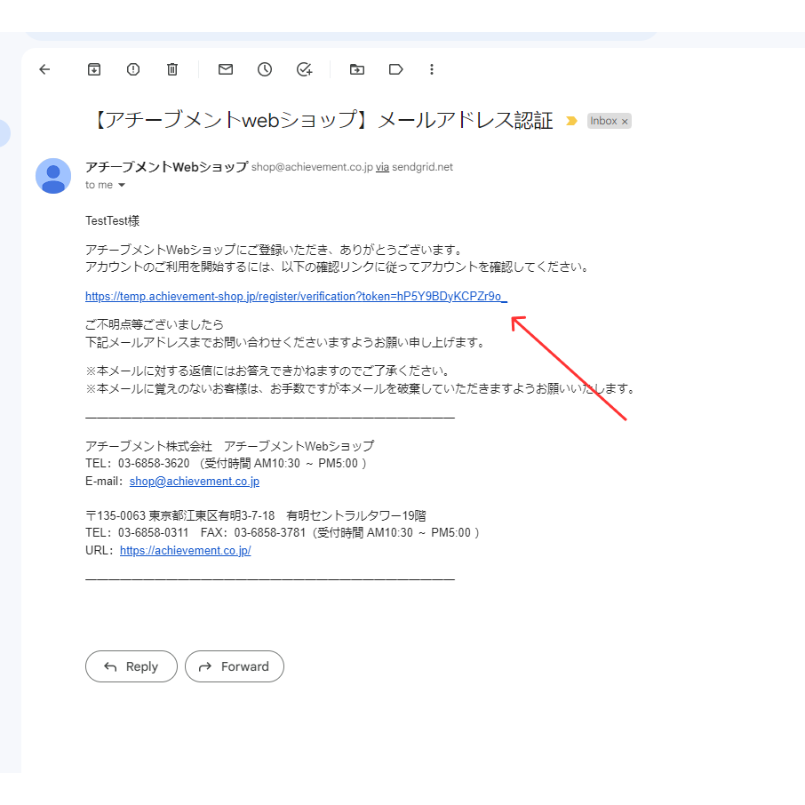The image size is (805, 805).
Task: Click the line ※本メールに対する返信にはお答えできかねます
Action: pos(268,371)
